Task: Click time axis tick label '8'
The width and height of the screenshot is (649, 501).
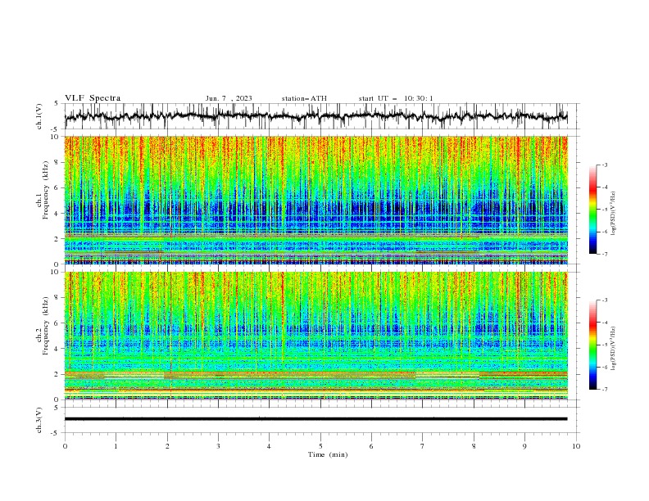Action: (x=474, y=446)
